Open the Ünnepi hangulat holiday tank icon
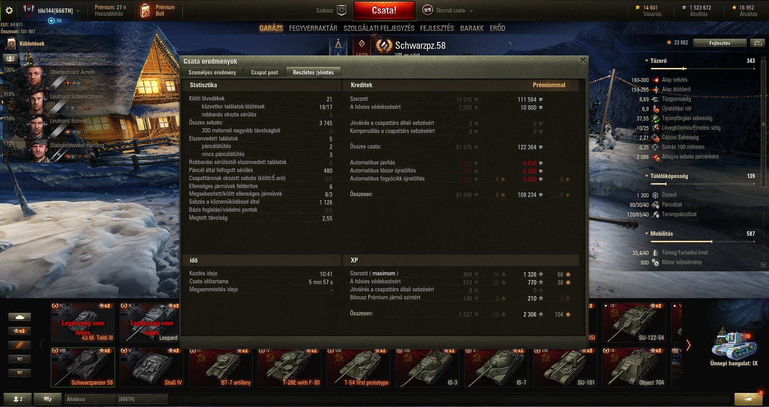Image resolution: width=769 pixels, height=407 pixels. click(734, 345)
